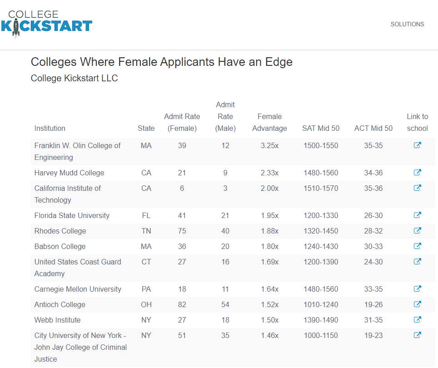This screenshot has width=438, height=368.
Task: Click state PA in Carnegie Mellon row
Action: (146, 289)
